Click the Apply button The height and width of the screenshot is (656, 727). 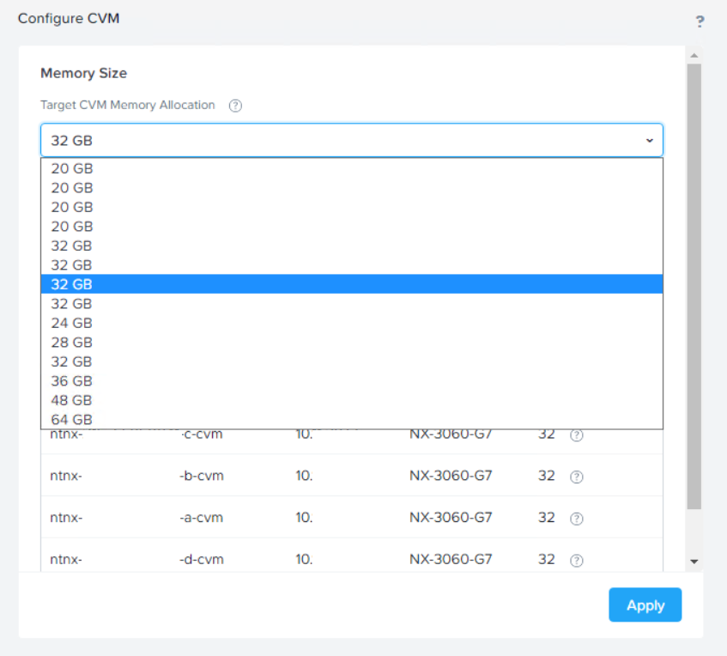click(x=645, y=604)
